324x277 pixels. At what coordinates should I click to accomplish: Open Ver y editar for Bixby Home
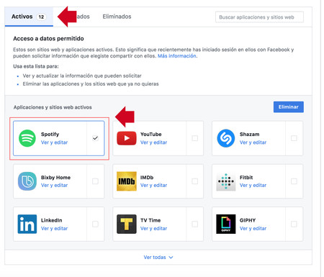[x=54, y=186]
